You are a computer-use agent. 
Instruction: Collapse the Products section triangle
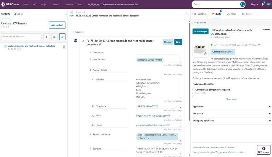click(74, 32)
